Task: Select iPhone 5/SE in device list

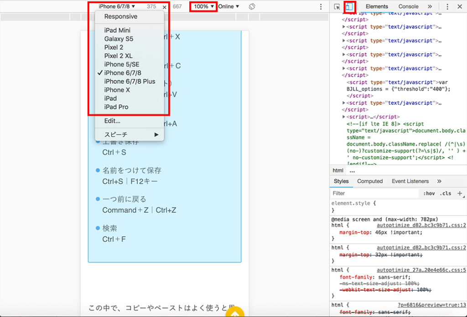Action: click(x=130, y=64)
